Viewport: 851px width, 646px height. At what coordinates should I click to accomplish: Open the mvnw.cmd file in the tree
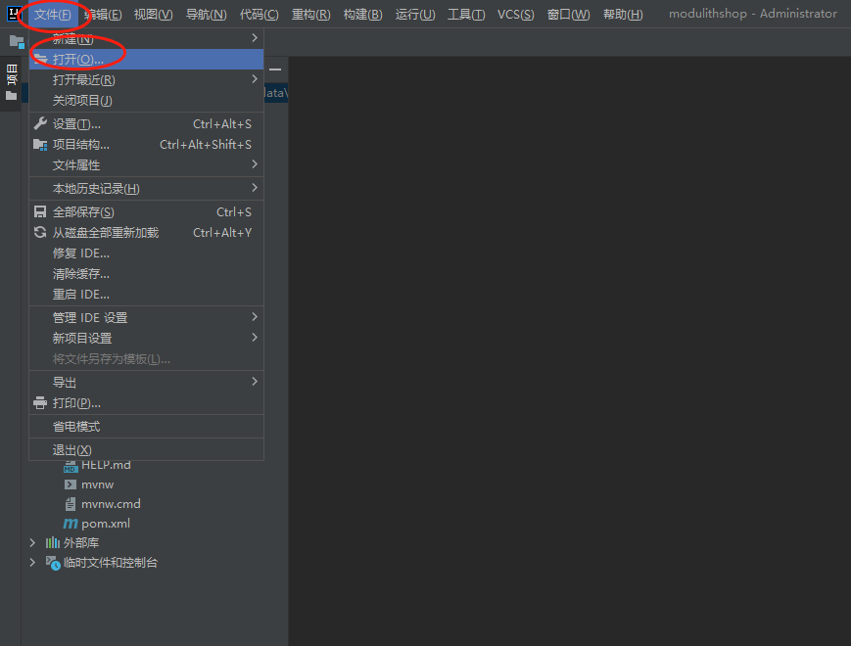click(x=110, y=504)
